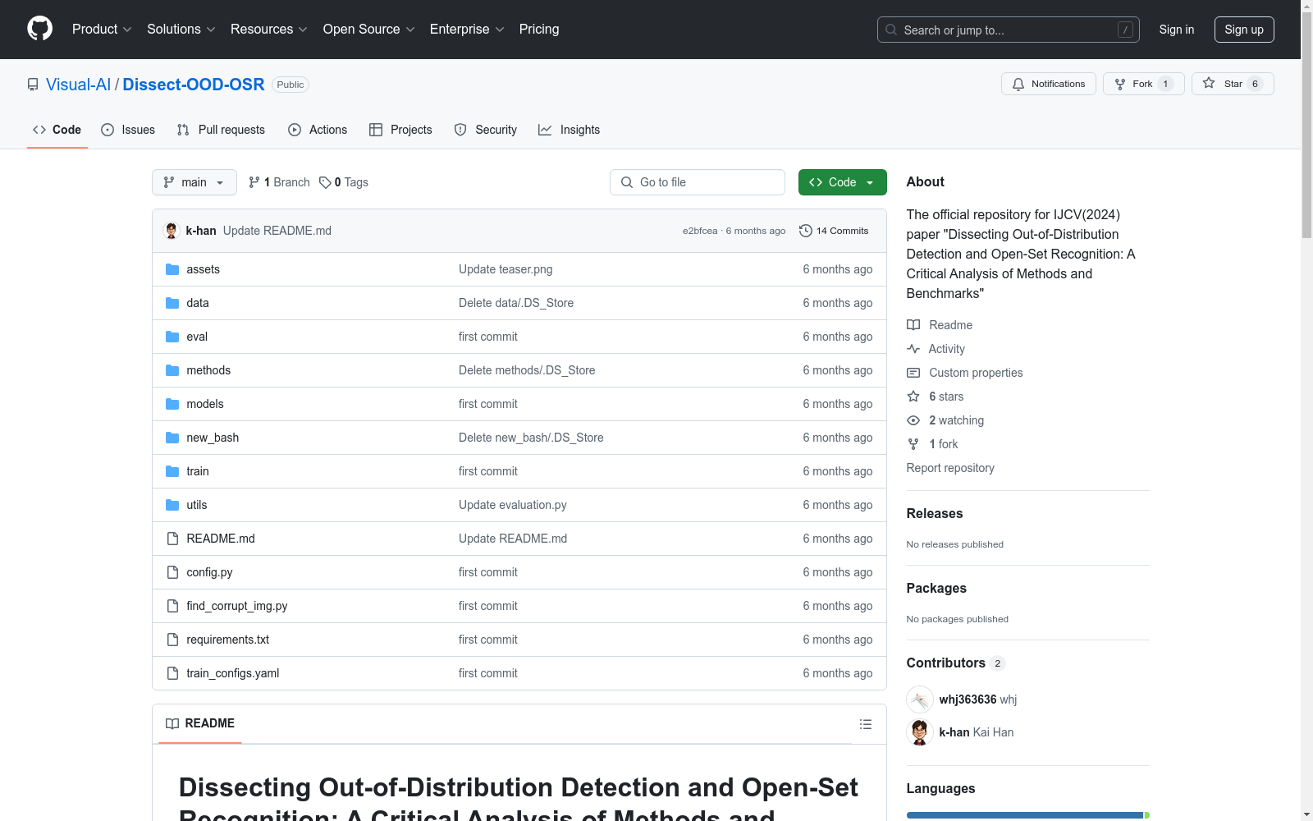This screenshot has height=821, width=1313.
Task: Click the folder icon beside eval
Action: point(172,337)
